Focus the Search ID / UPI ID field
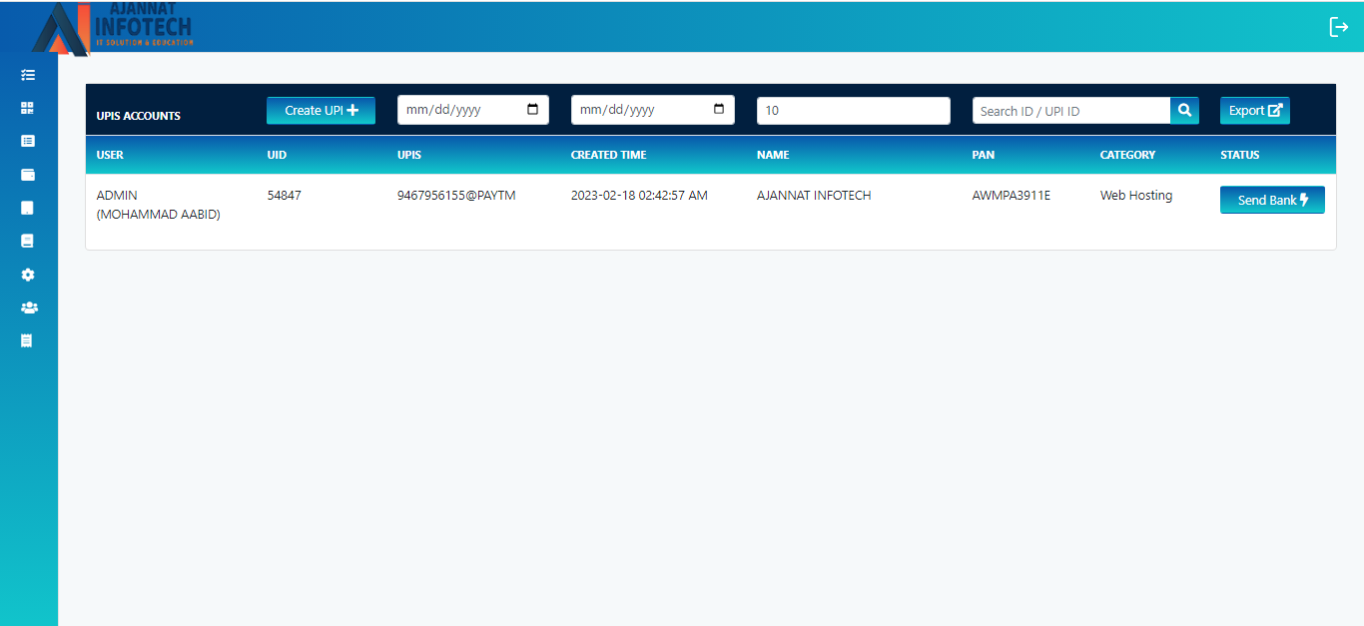The height and width of the screenshot is (626, 1364). (x=1070, y=110)
